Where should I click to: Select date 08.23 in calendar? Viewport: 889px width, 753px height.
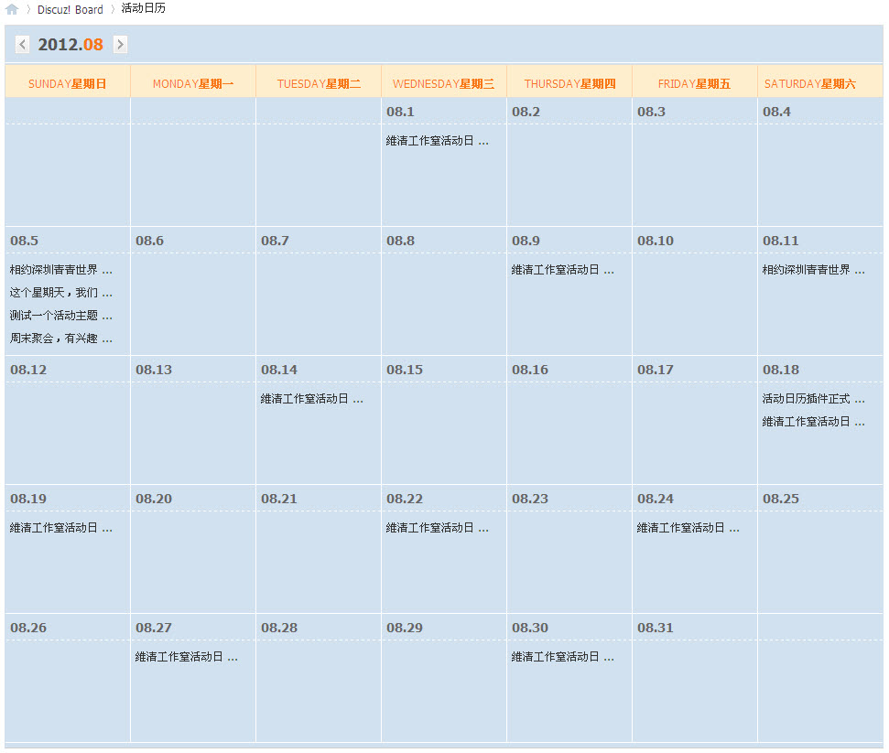(x=530, y=499)
